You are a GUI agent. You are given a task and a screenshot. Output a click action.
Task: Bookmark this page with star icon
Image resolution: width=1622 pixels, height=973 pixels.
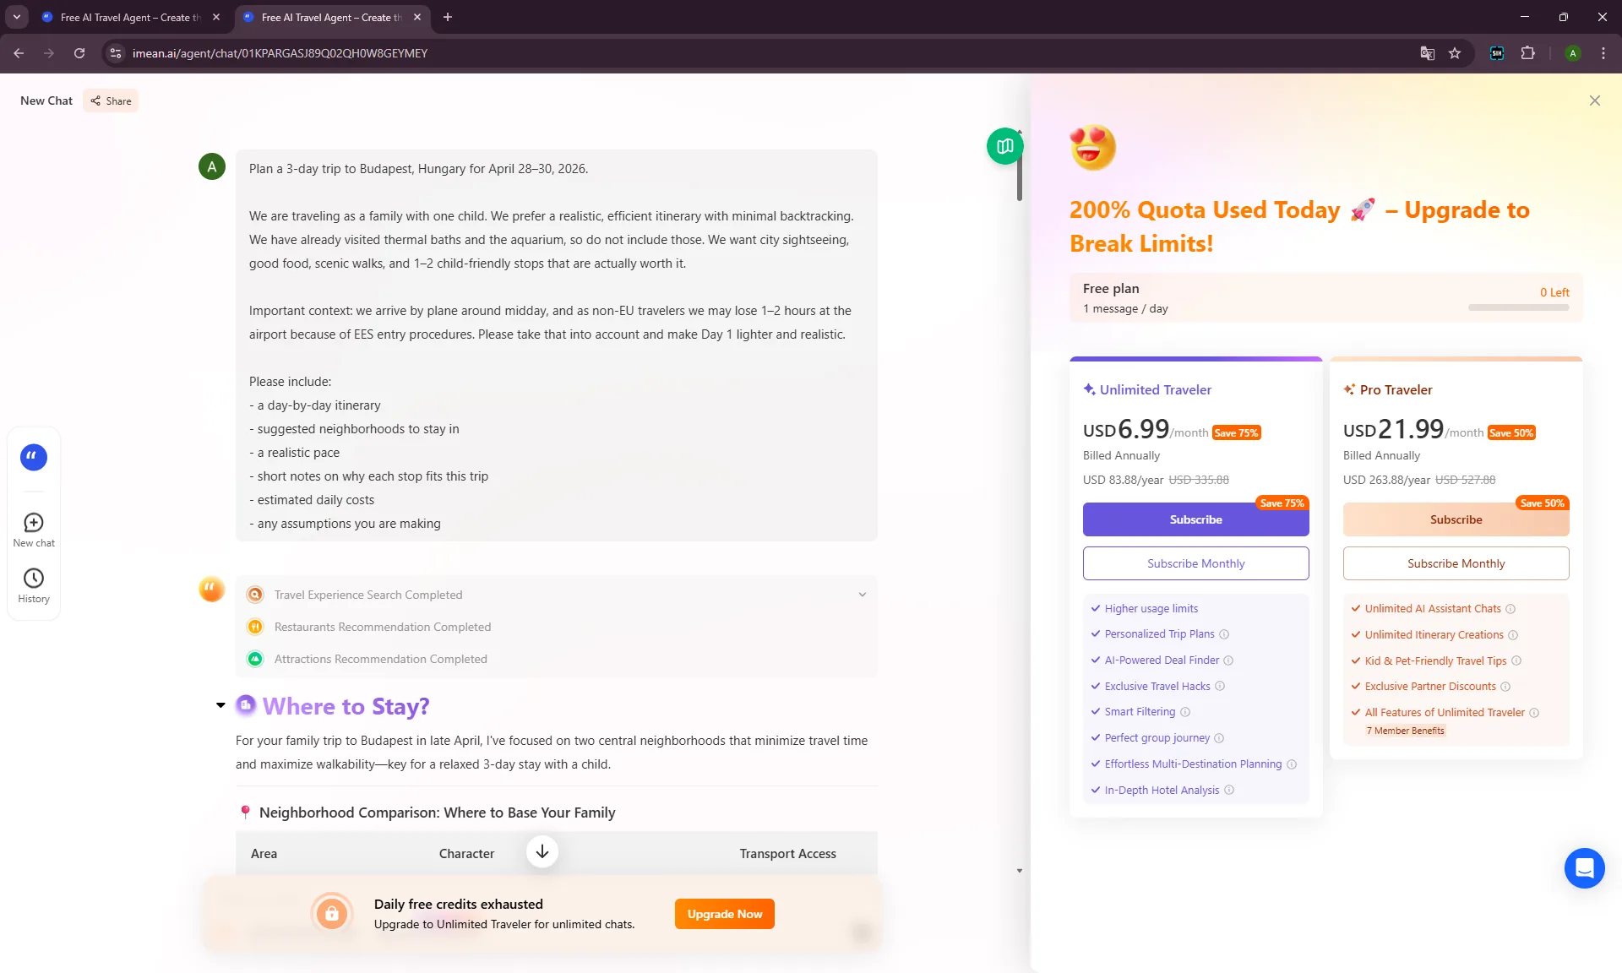pos(1455,53)
